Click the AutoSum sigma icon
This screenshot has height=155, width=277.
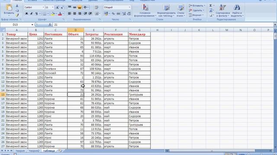[211, 6]
